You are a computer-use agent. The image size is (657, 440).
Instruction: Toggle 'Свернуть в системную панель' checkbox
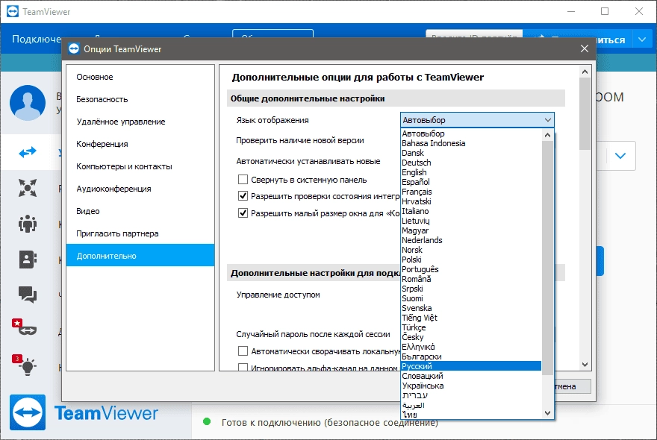[x=243, y=180]
